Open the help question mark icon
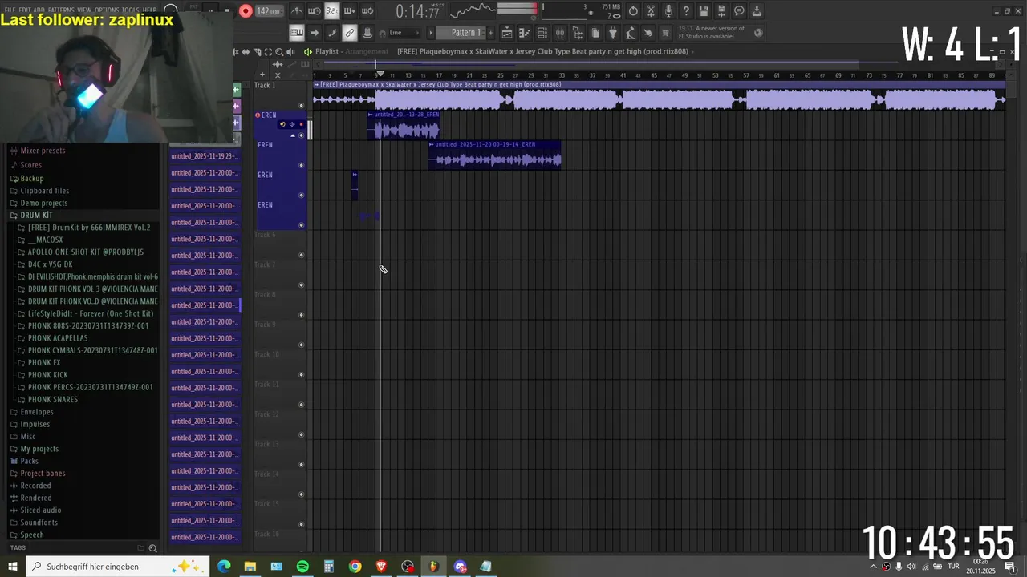The width and height of the screenshot is (1027, 577). pos(686,11)
